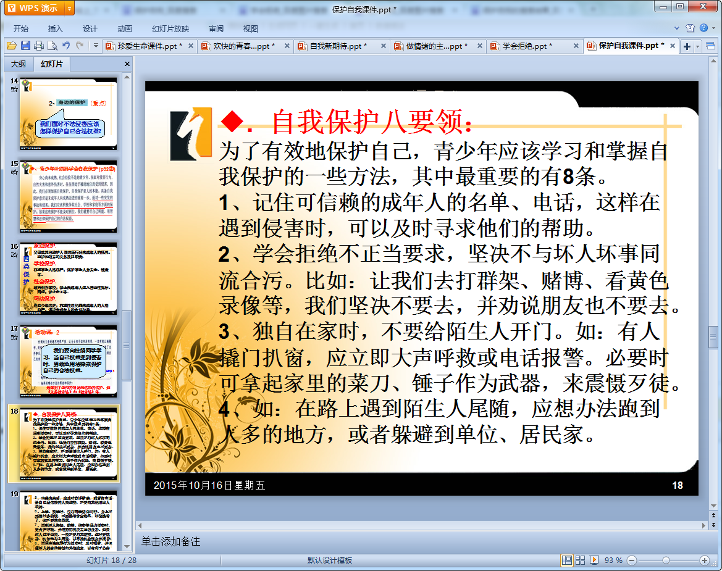Switch to normal view in status bar
Screen dimensions: 722x571
point(567,560)
